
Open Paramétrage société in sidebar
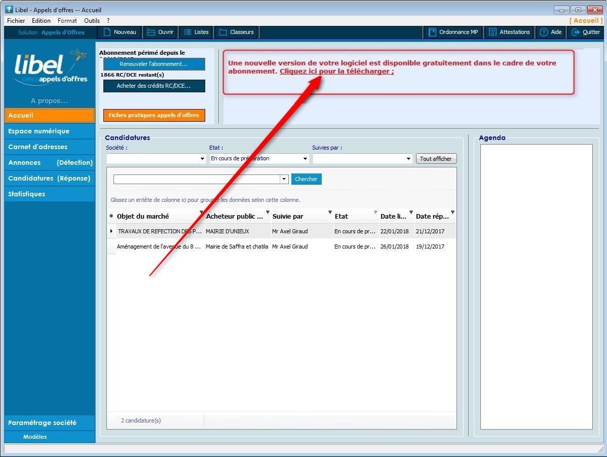tap(50, 423)
